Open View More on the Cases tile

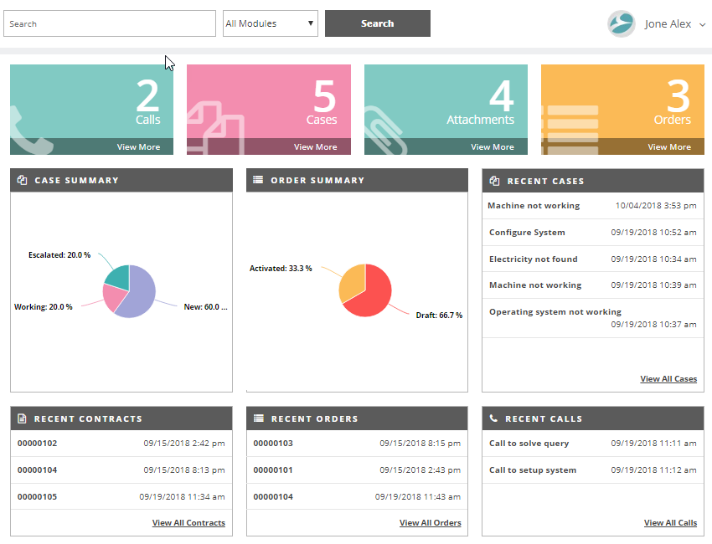(x=315, y=147)
